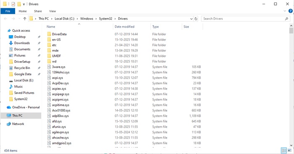Screen dimensions: 294x154
Task: Open DriverSetup in the navigation pane
Action: pos(22,62)
